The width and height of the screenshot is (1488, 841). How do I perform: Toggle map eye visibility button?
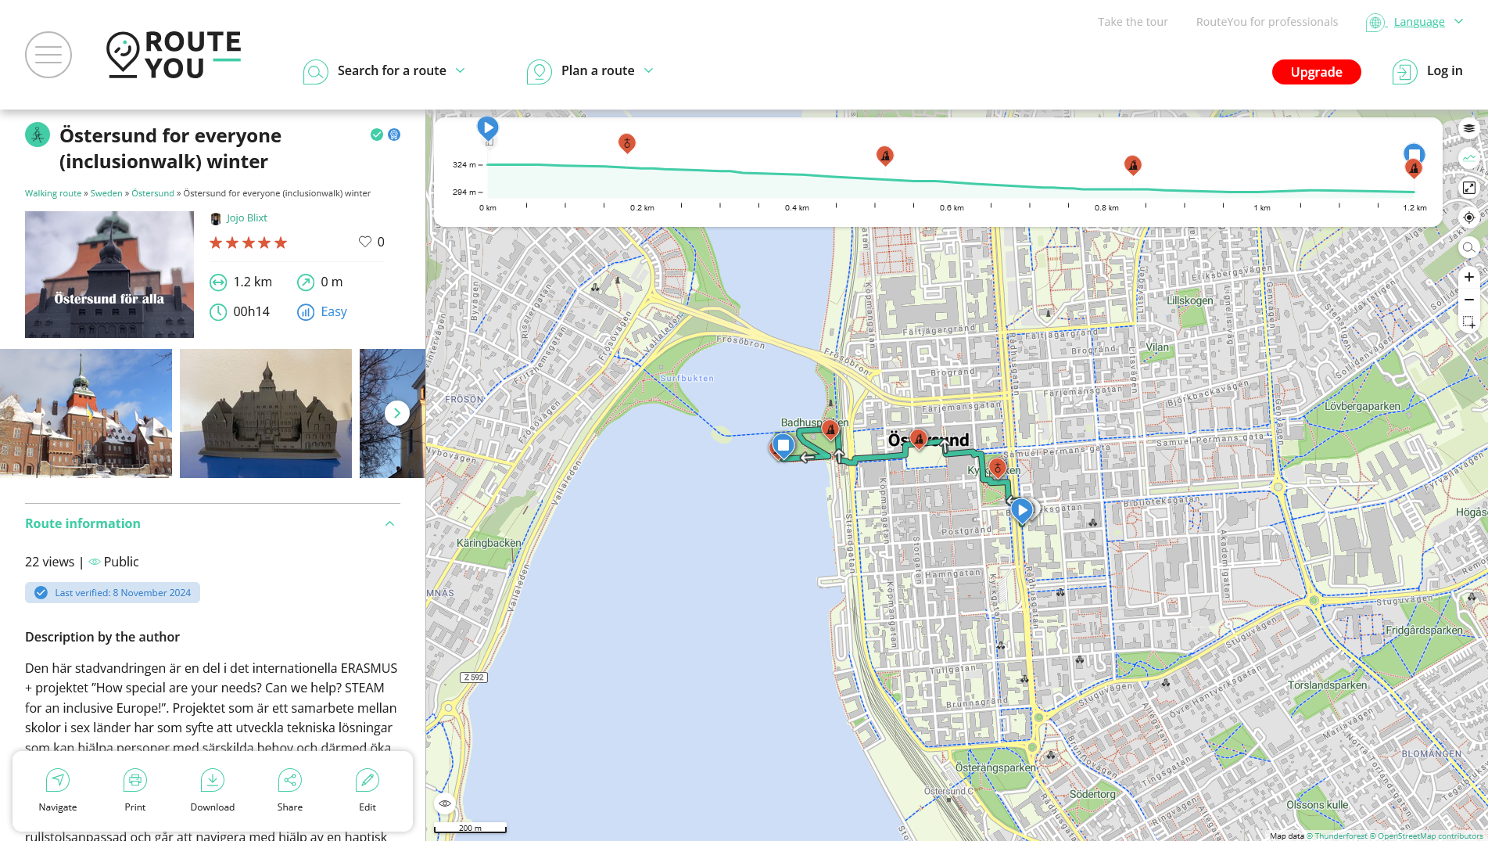(x=445, y=803)
